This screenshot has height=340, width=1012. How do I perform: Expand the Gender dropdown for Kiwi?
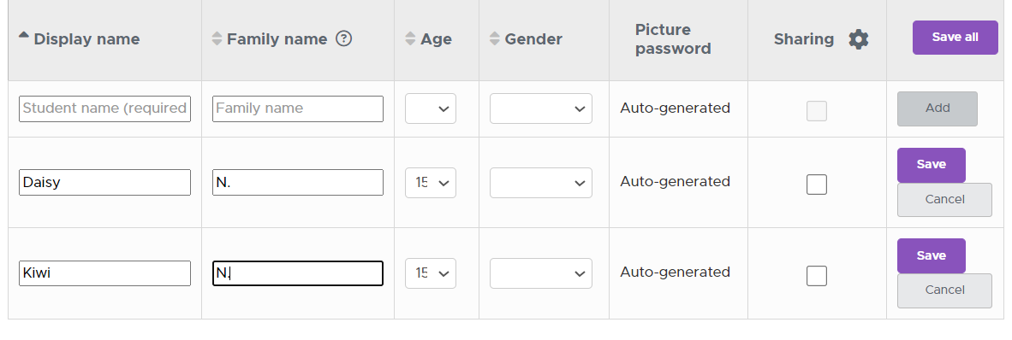pyautogui.click(x=541, y=273)
